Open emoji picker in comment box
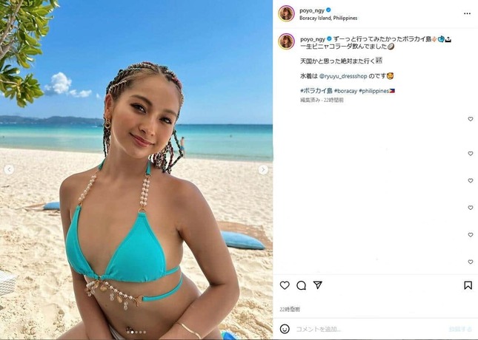478x340 pixels. tap(285, 329)
